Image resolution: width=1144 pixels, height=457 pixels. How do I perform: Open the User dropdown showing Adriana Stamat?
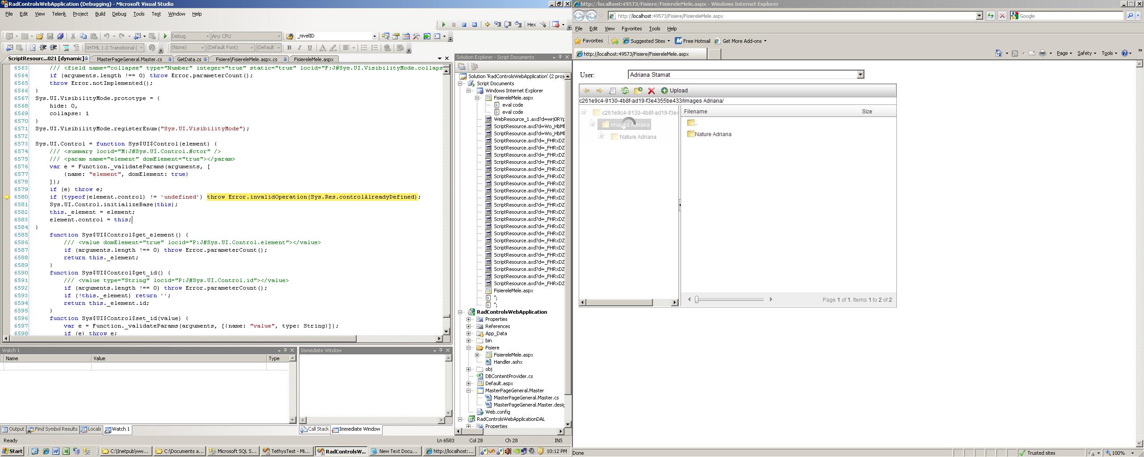pos(860,75)
